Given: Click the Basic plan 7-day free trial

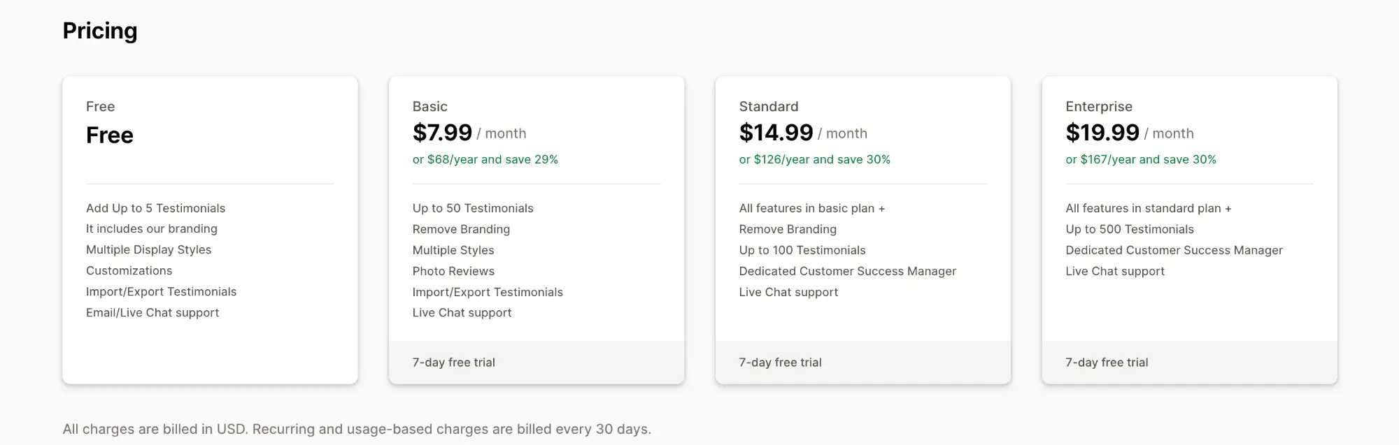Looking at the screenshot, I should (x=453, y=363).
